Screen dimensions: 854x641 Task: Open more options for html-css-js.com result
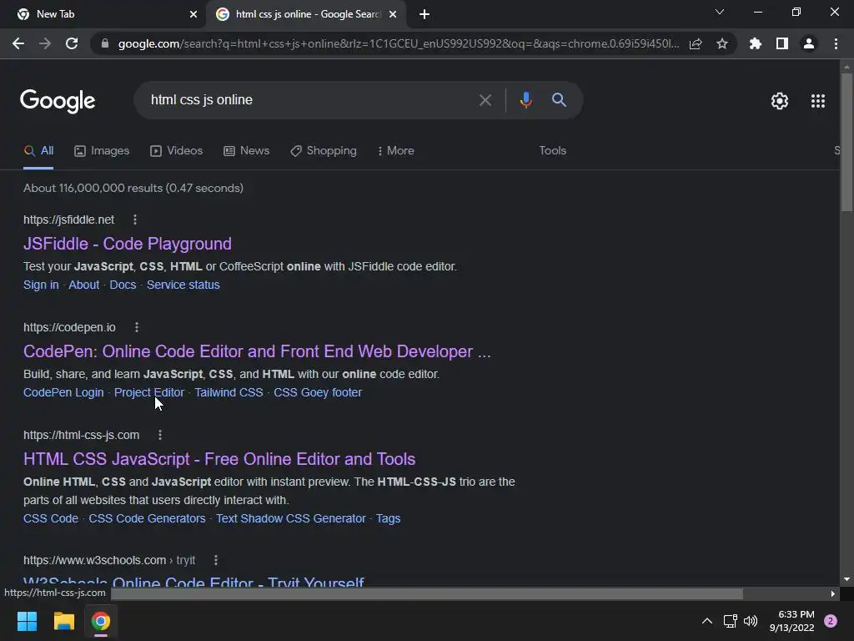coord(159,435)
